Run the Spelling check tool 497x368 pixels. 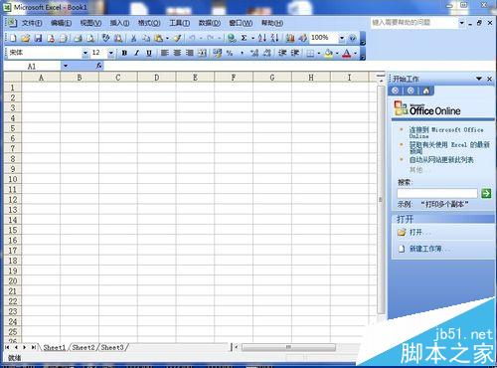coord(105,38)
